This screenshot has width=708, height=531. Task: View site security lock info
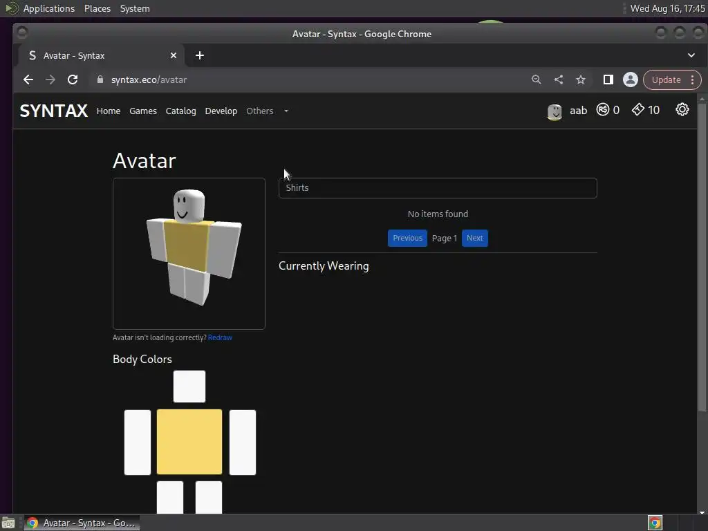click(x=100, y=80)
